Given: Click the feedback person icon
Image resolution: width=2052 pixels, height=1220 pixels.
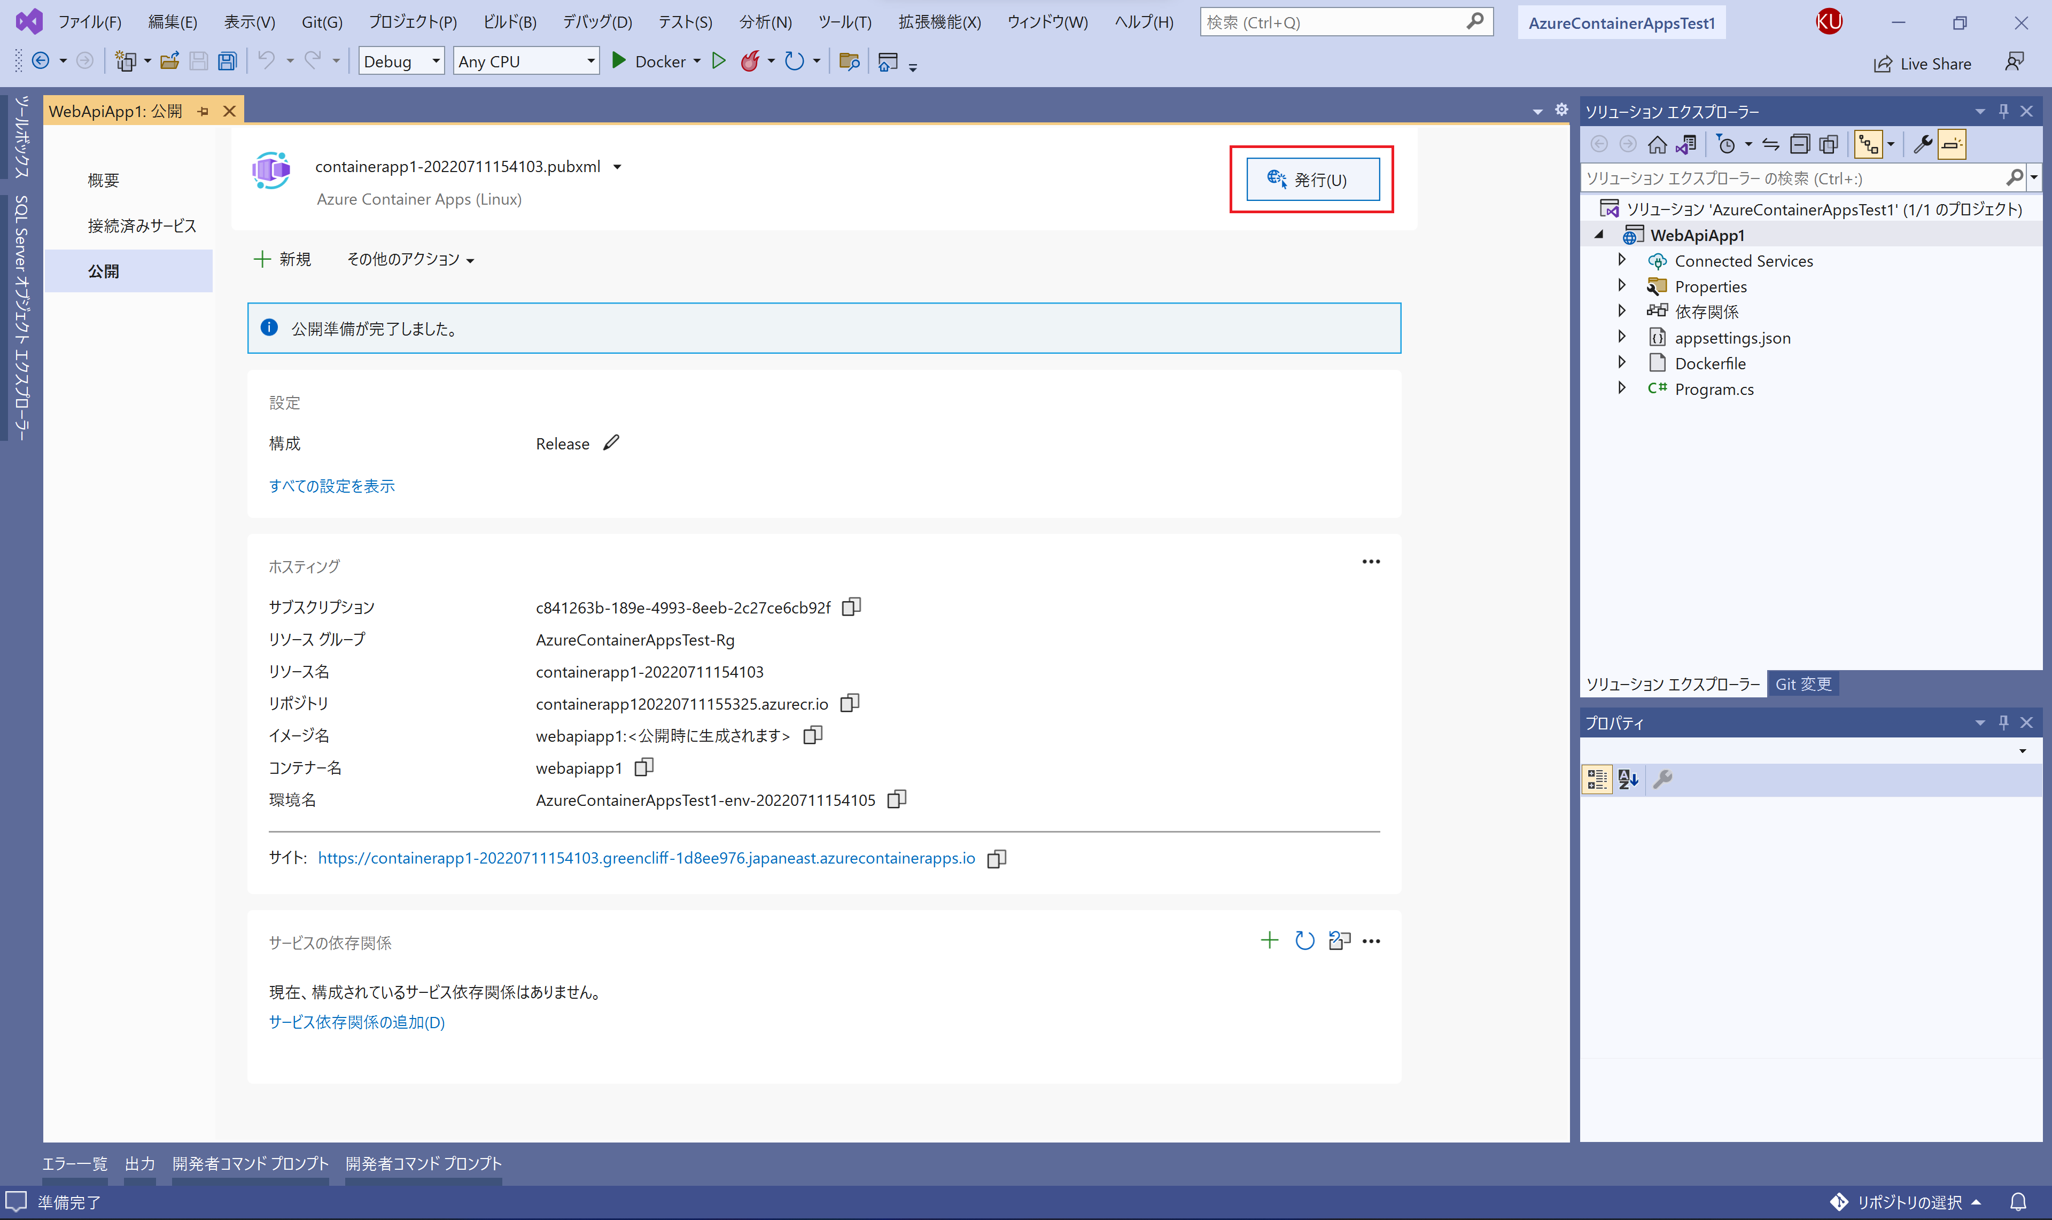Looking at the screenshot, I should pos(2014,61).
